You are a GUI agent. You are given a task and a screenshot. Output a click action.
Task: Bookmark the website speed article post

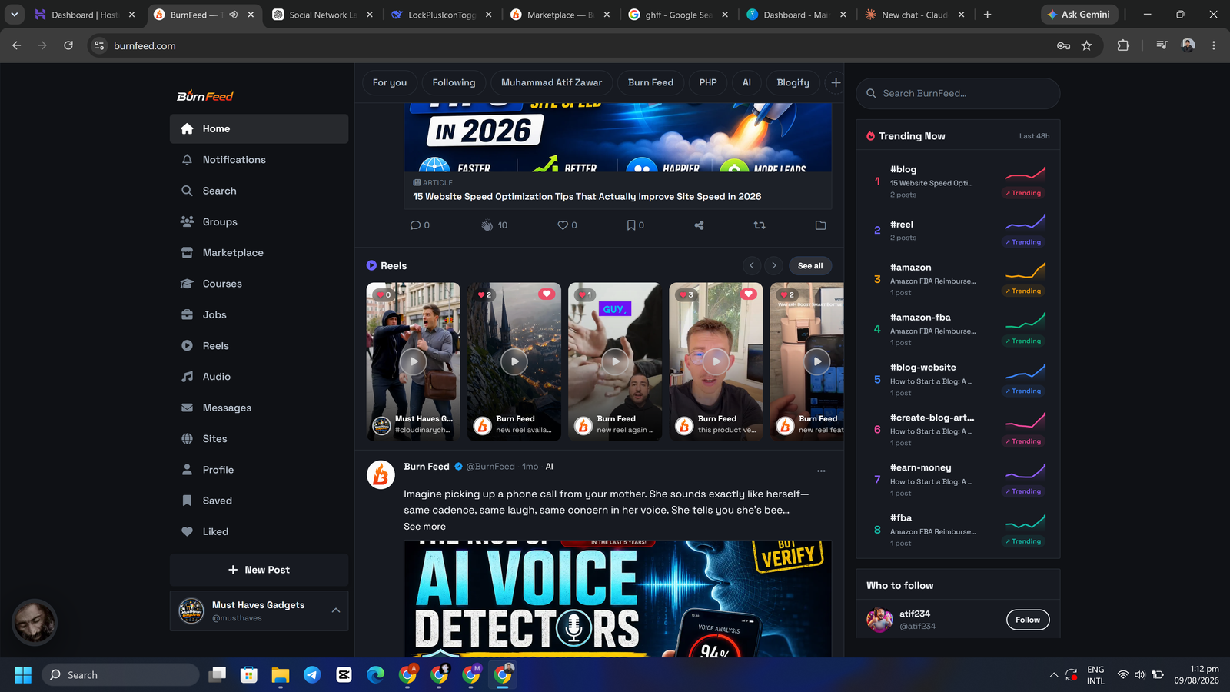(x=630, y=225)
